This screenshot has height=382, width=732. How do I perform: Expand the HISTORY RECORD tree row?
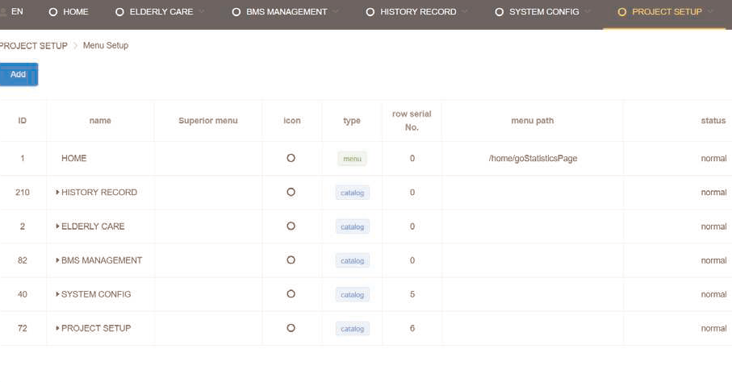57,193
